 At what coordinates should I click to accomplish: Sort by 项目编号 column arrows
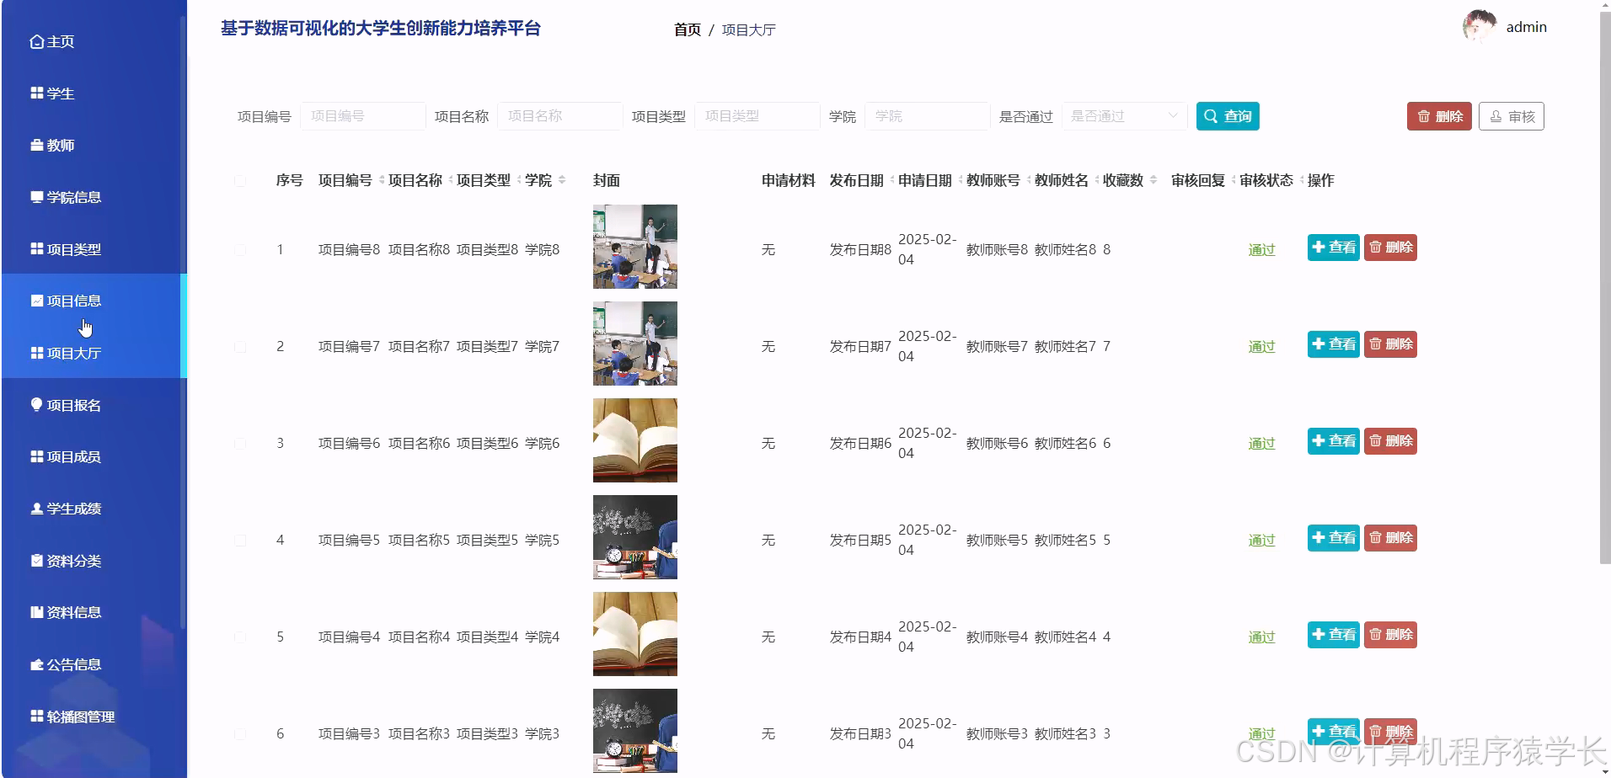[x=382, y=179]
